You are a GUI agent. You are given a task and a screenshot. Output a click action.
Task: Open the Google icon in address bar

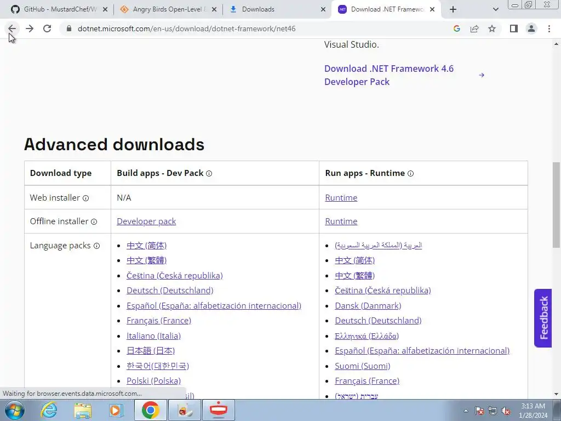456,29
